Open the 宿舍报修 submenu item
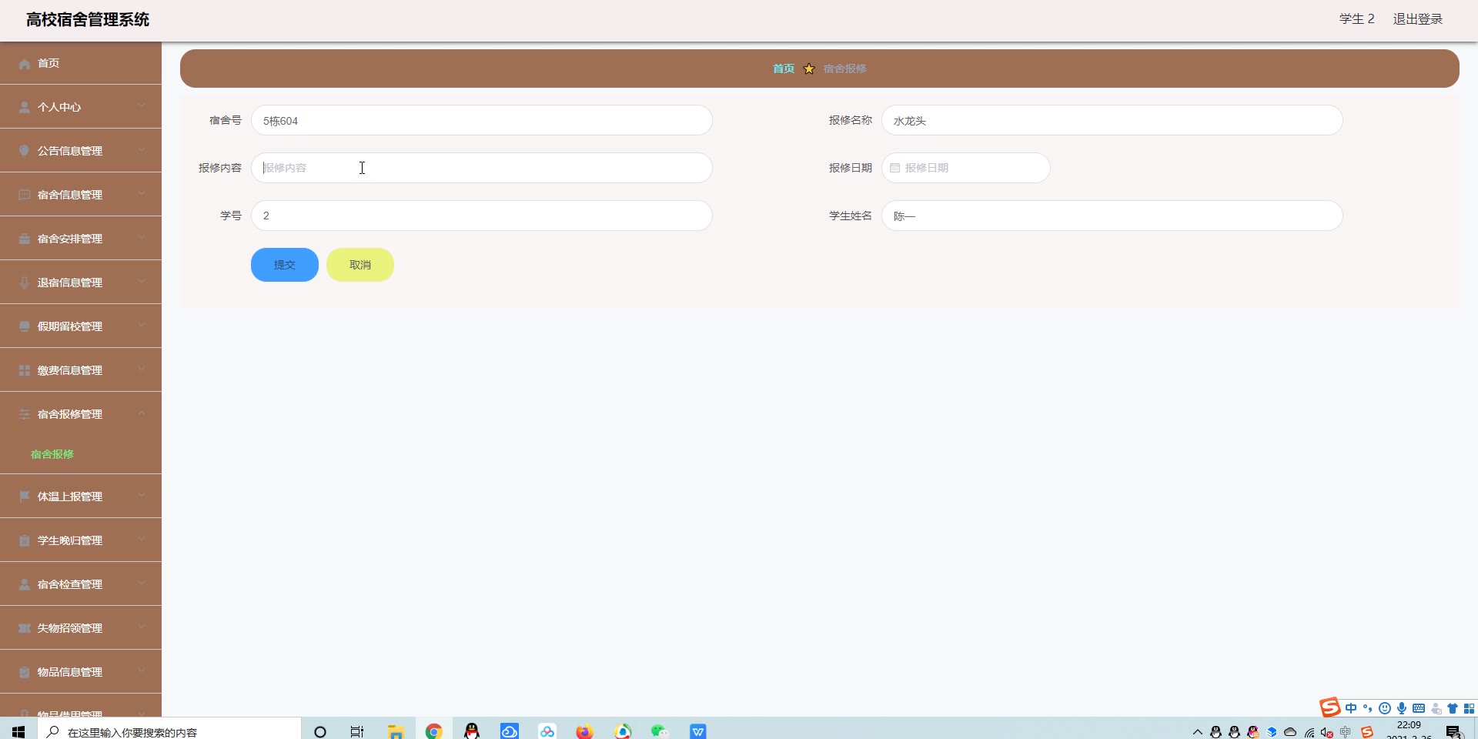The width and height of the screenshot is (1478, 739). [52, 454]
